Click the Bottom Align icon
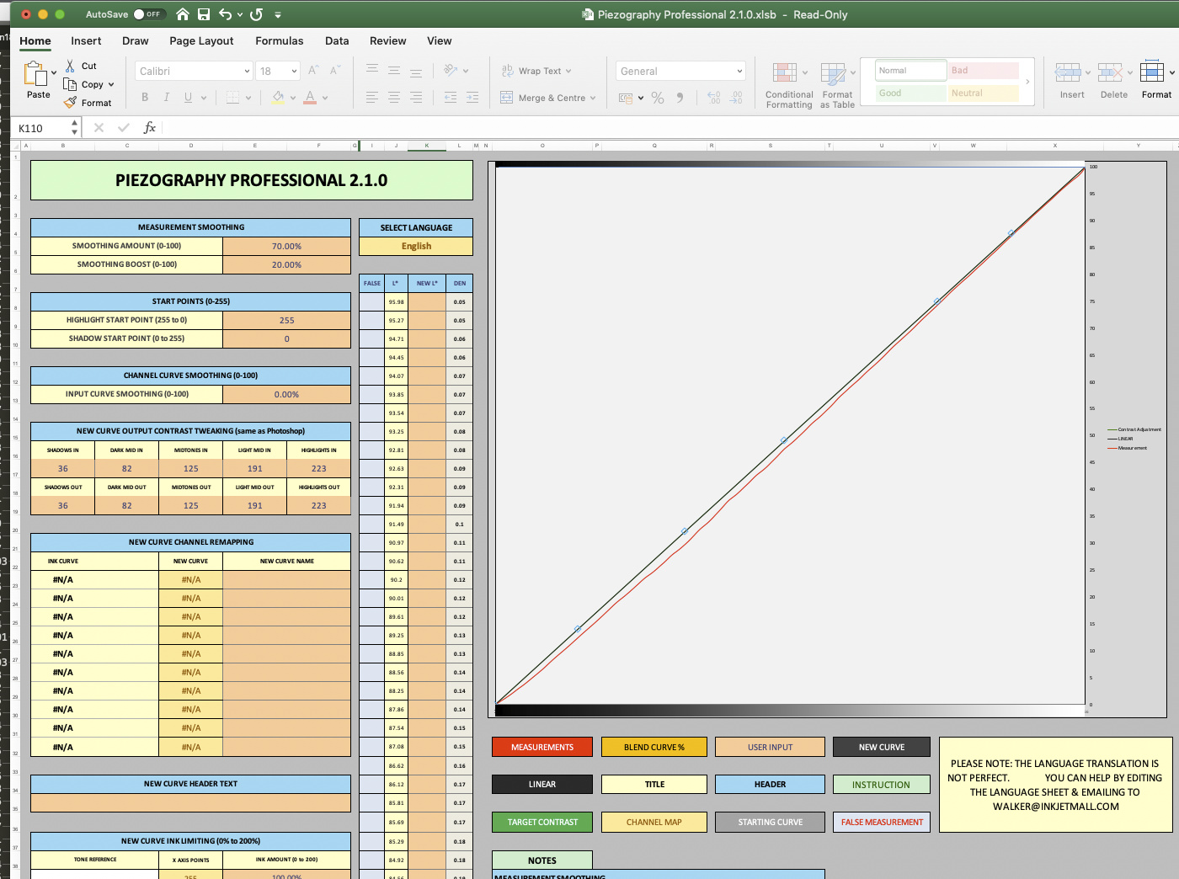The image size is (1179, 879). [416, 71]
